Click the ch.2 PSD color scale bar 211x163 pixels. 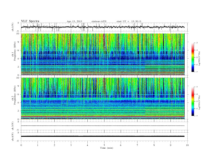tap(193, 101)
